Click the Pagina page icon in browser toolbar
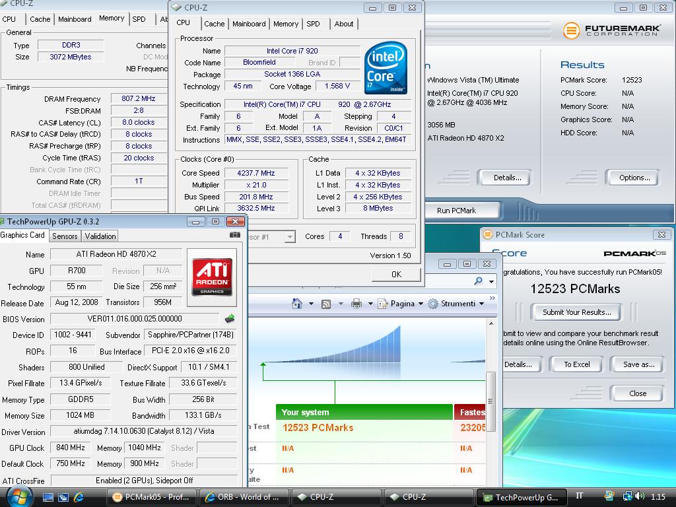This screenshot has height=507, width=676. click(382, 304)
